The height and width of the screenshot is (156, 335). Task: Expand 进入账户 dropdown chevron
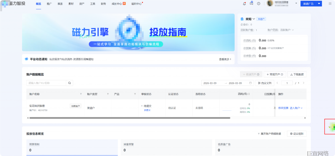point(302,108)
